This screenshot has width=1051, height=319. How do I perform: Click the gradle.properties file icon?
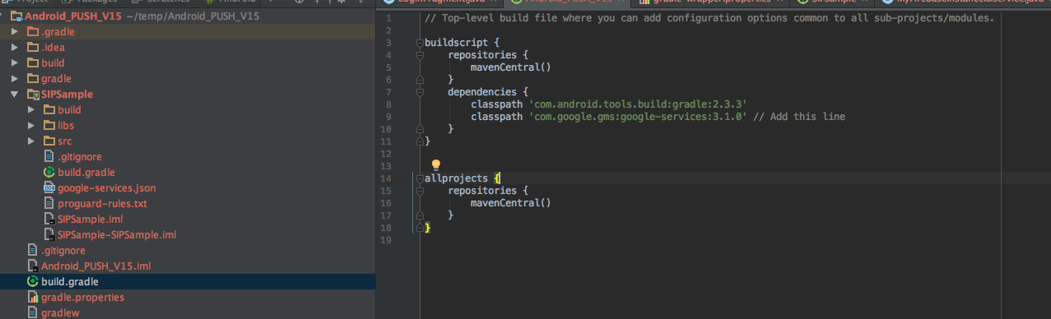pyautogui.click(x=33, y=297)
